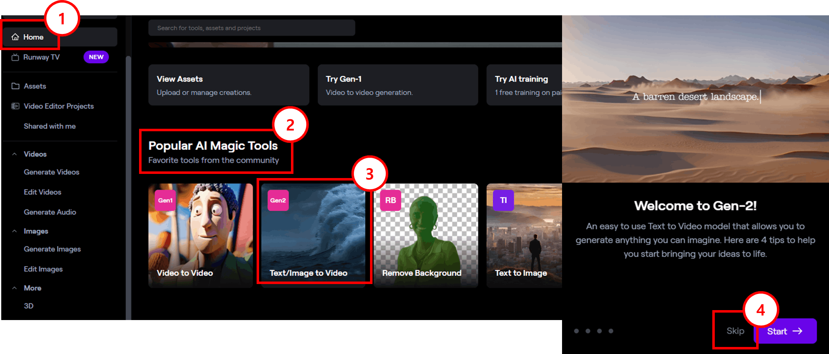Click the Welcome to Gen-2! heading

click(x=695, y=206)
